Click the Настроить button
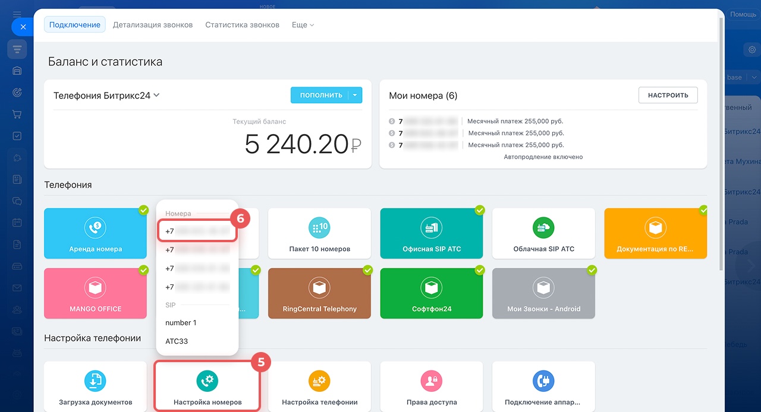This screenshot has width=761, height=412. point(668,95)
